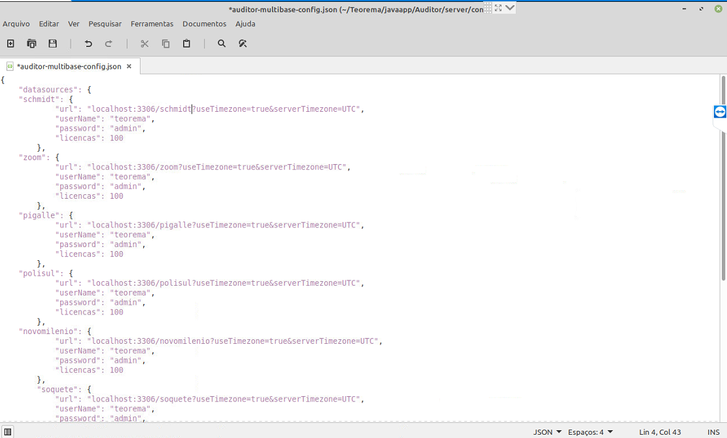The height and width of the screenshot is (438, 727).
Task: Minimize the editor window
Action: point(685,8)
